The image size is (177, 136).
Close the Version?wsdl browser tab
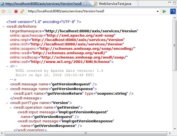pyautogui.click(x=85, y=4)
